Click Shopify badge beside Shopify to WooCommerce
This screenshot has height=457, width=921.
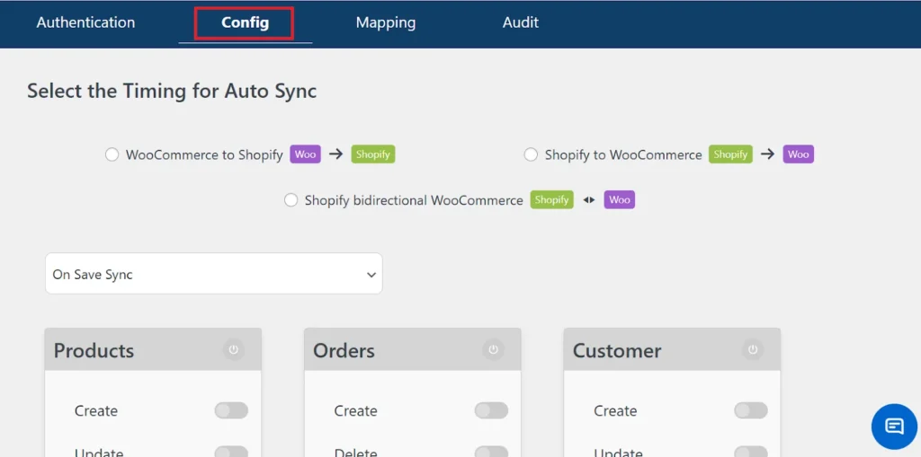pyautogui.click(x=730, y=154)
